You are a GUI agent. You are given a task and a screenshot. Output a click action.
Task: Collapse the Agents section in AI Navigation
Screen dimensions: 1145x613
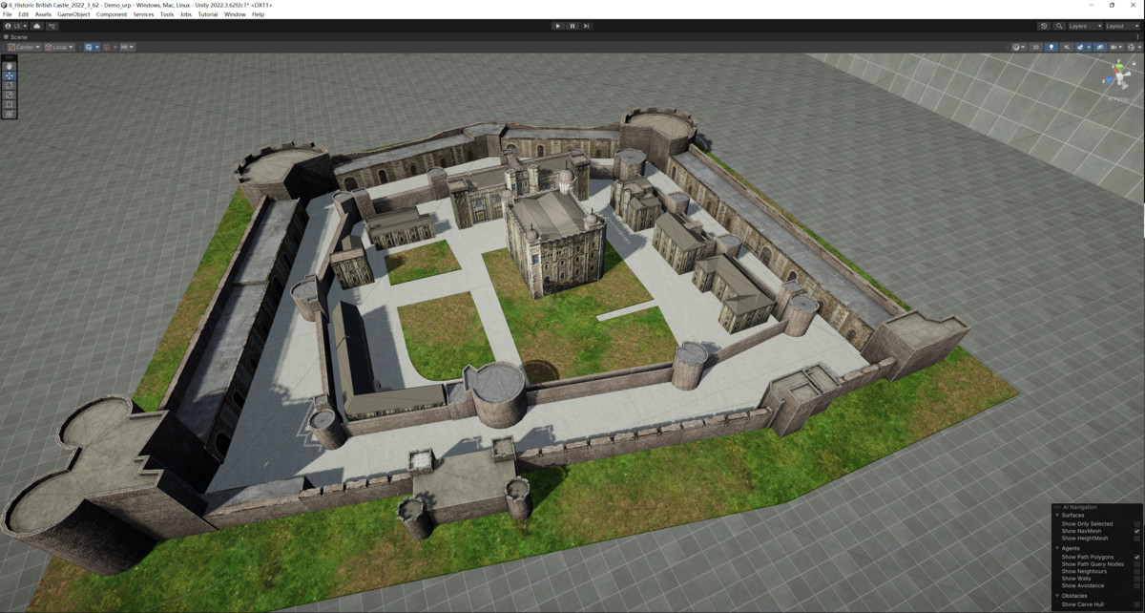click(1056, 547)
